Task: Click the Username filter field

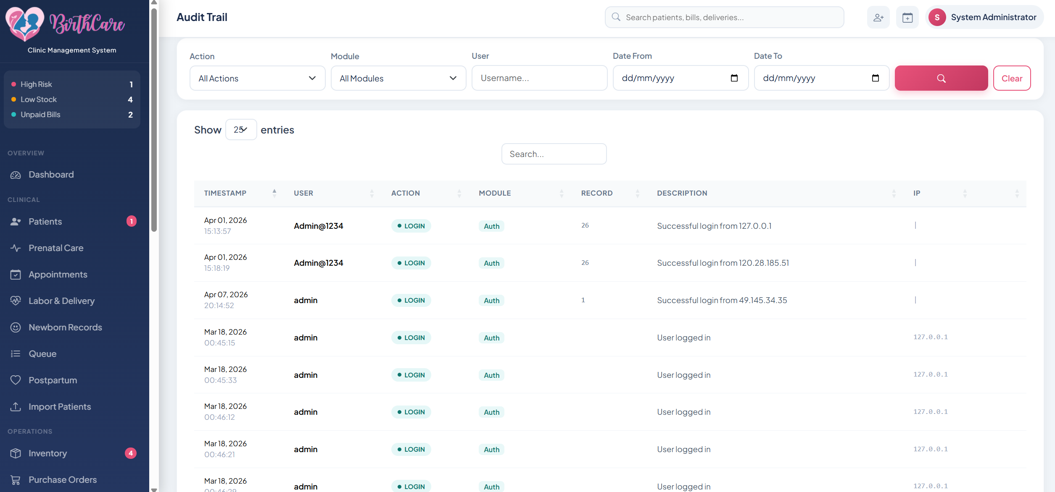Action: [x=539, y=78]
